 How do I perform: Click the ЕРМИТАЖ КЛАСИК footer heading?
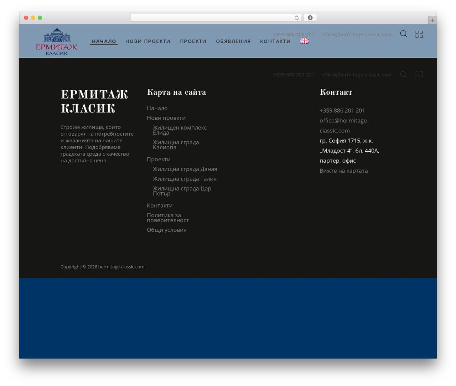[94, 101]
